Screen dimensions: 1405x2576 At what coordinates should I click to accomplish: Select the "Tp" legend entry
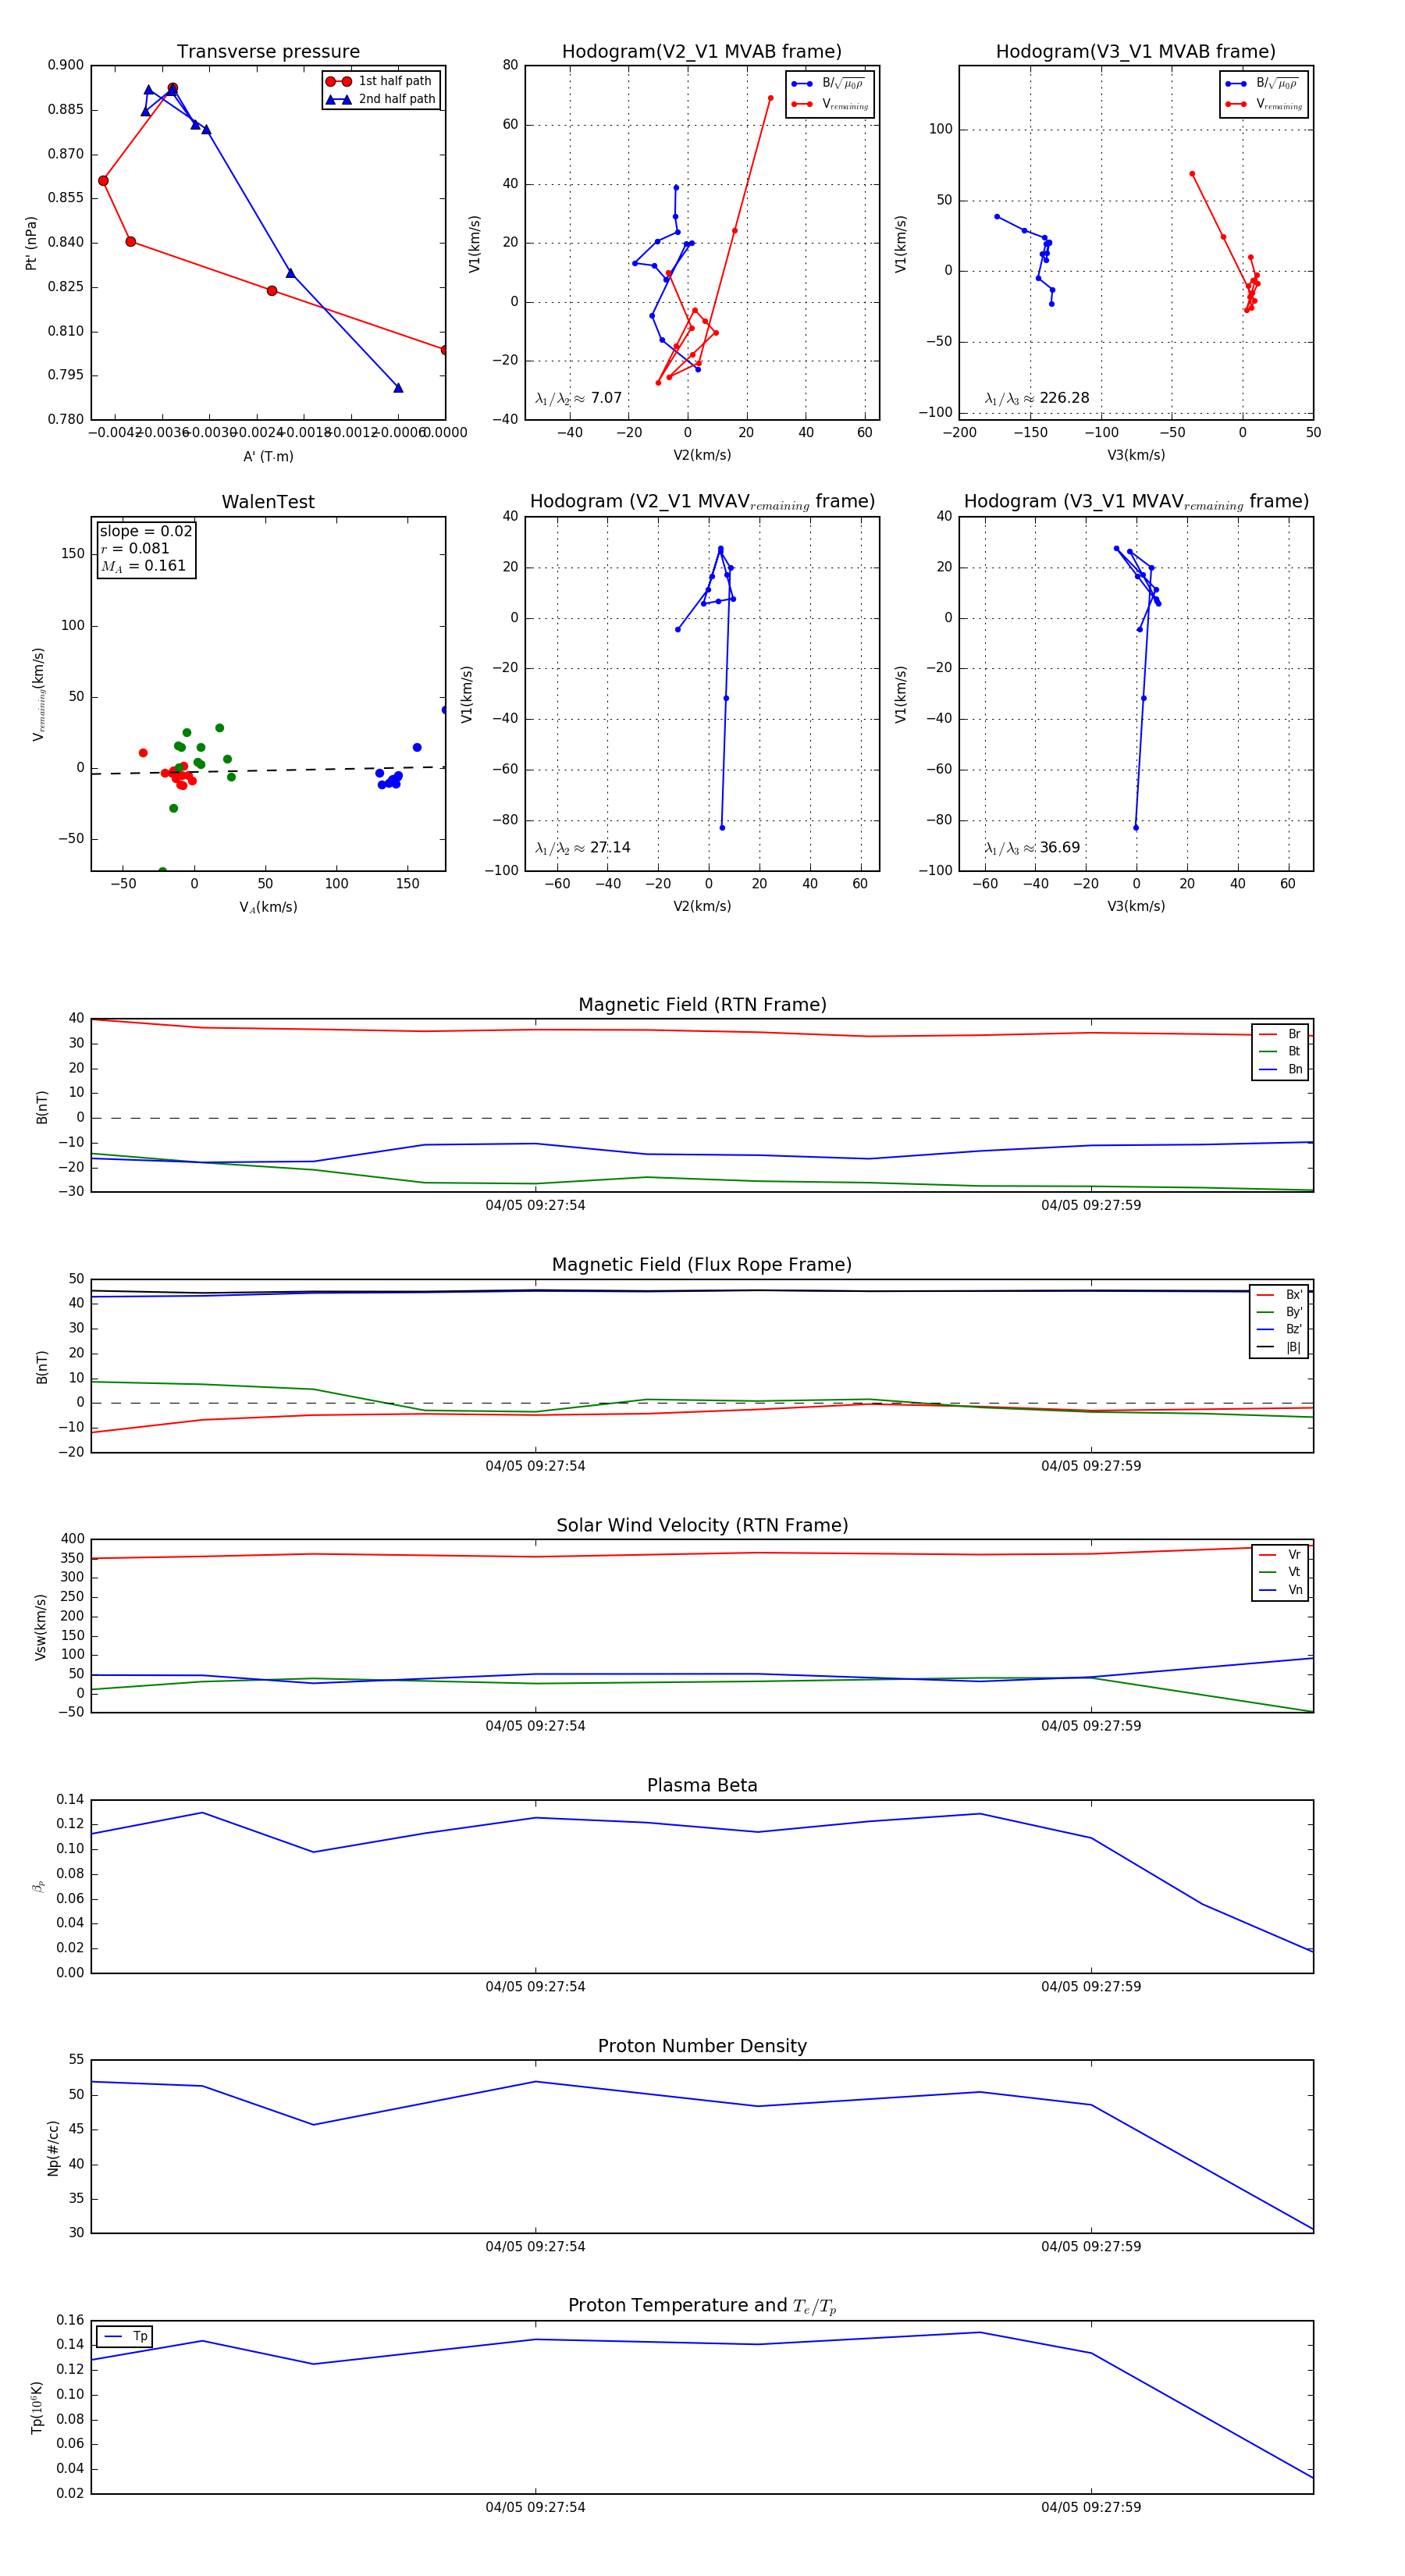(125, 2337)
